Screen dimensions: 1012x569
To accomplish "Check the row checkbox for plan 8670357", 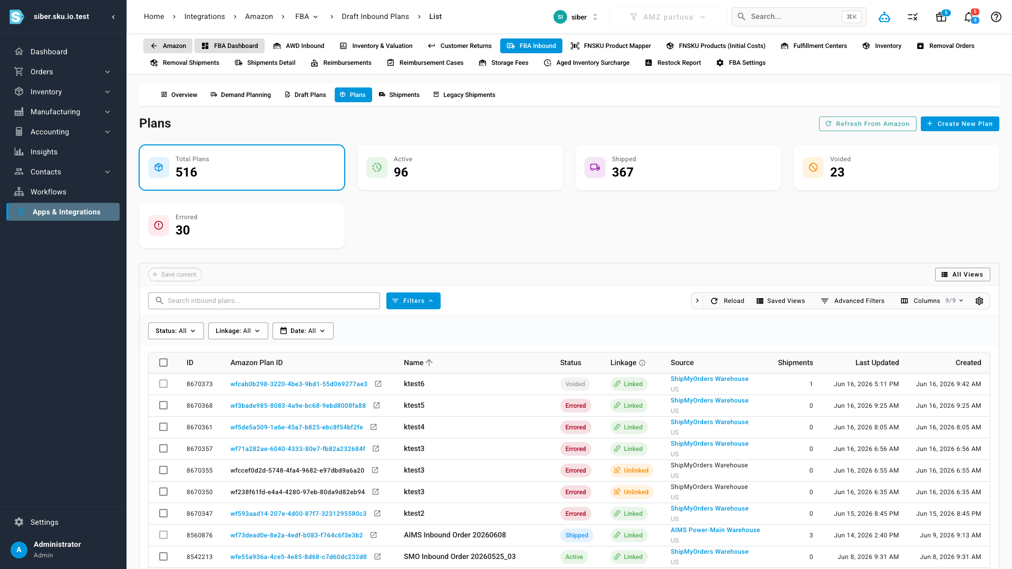I will click(163, 449).
